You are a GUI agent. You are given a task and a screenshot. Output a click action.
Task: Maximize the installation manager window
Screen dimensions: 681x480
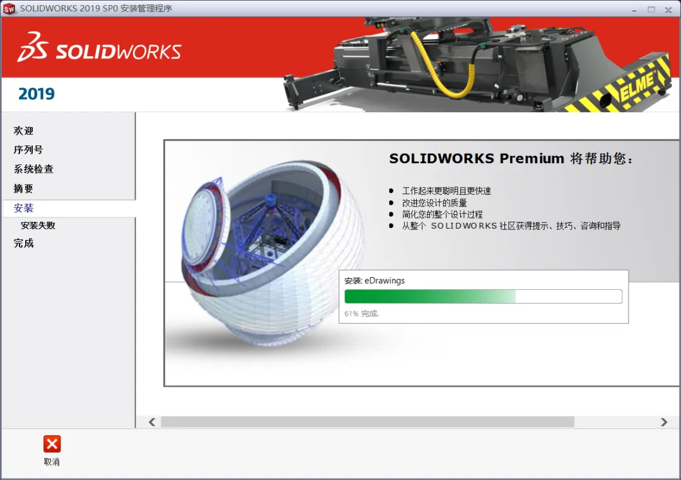click(x=651, y=9)
